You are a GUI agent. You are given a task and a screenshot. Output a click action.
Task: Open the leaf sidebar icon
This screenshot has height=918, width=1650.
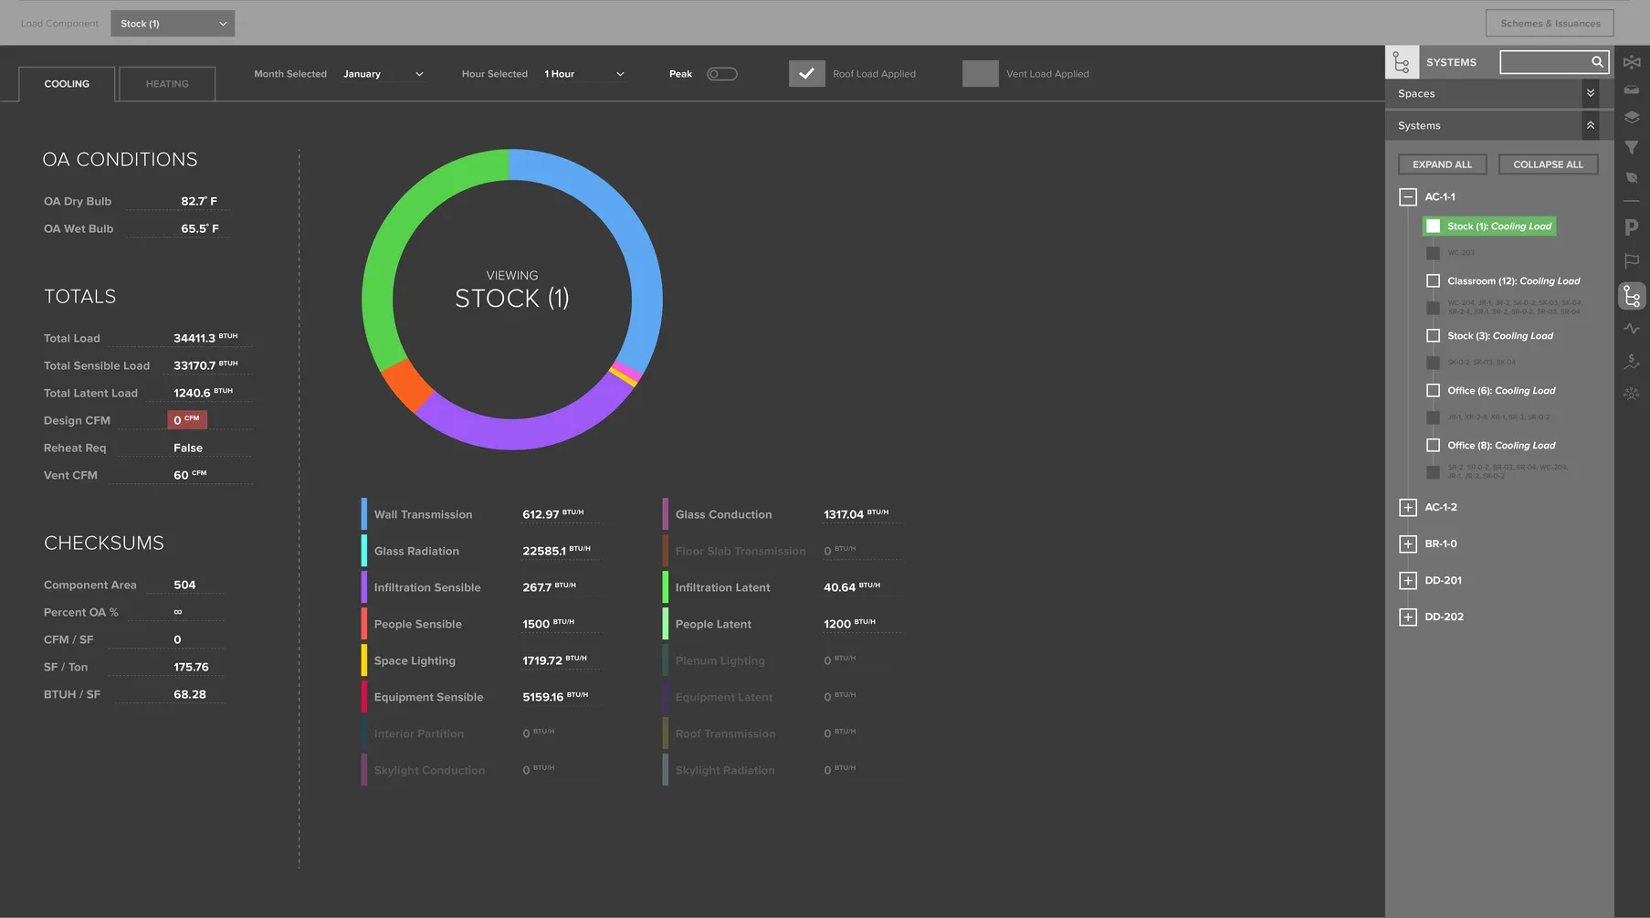coord(1632,178)
